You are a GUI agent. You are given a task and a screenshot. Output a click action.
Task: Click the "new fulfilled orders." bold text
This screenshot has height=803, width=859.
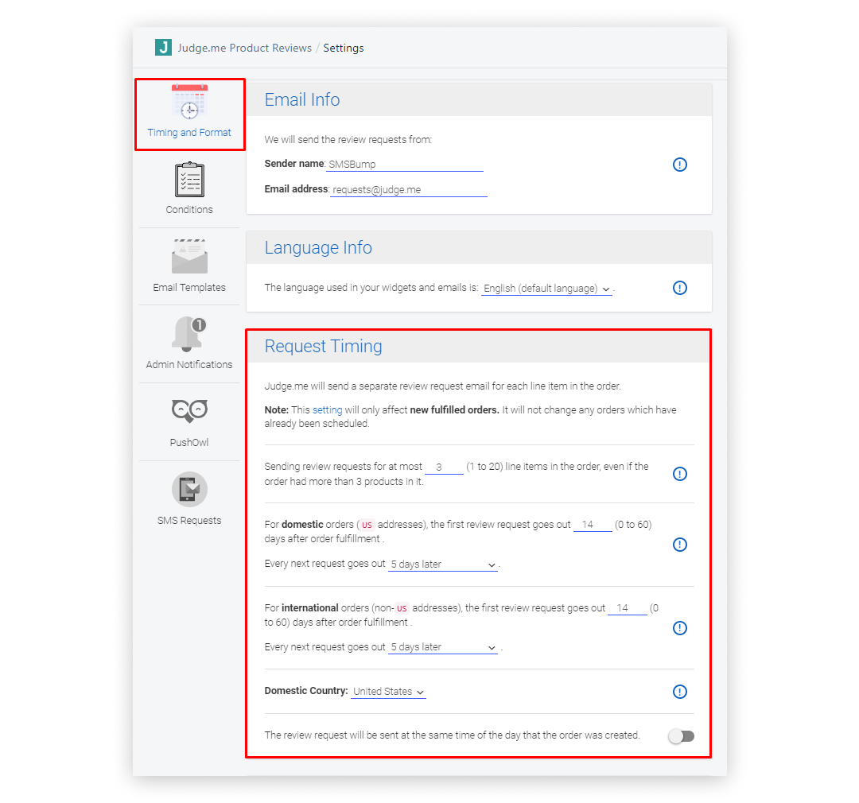tap(455, 409)
